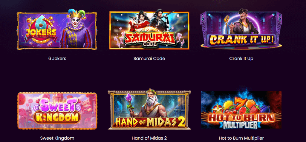Click the 'Hot to Burn Multiplier' title text
The width and height of the screenshot is (306, 142).
[x=241, y=138]
